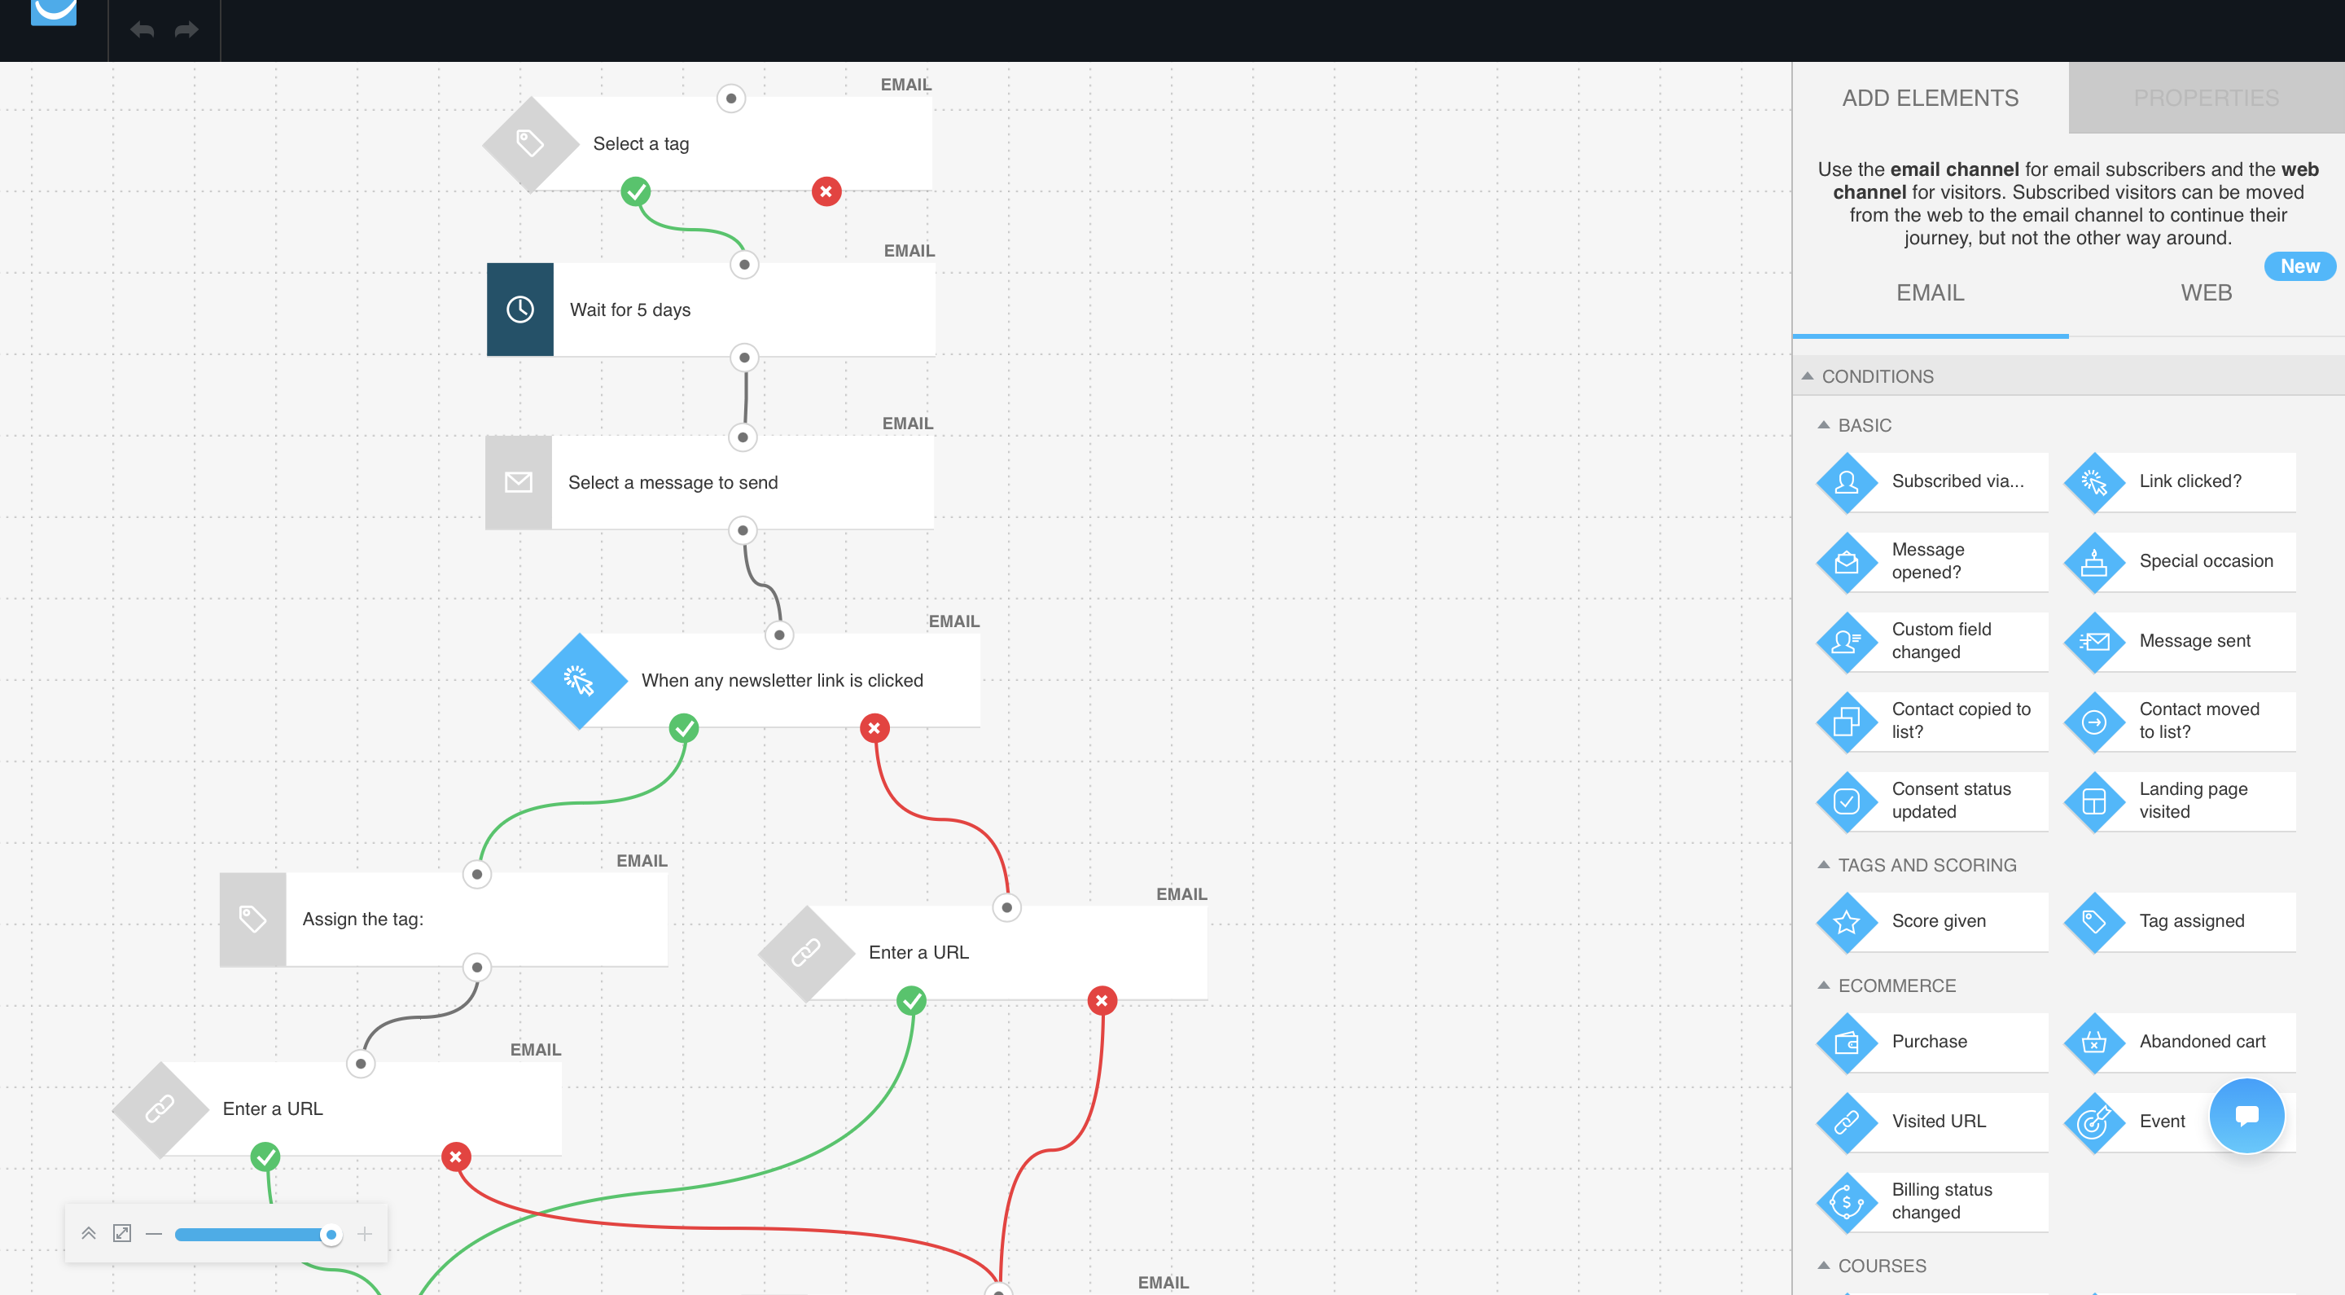Screen dimensions: 2345x1295
Task: Click red no connector of newsletter link condition
Action: [x=874, y=729]
